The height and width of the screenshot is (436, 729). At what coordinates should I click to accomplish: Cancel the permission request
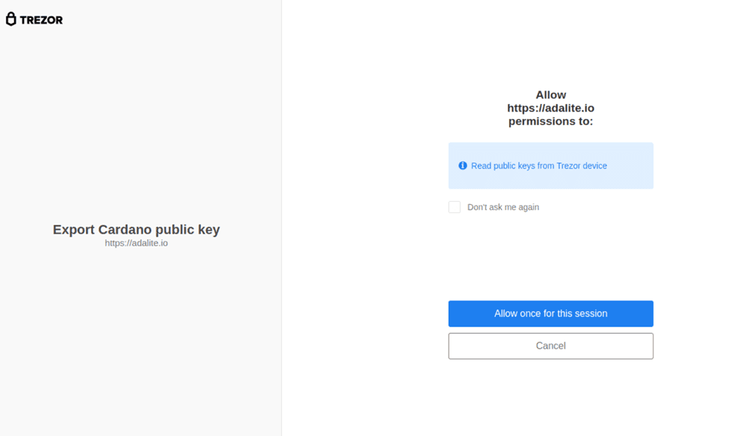click(550, 346)
